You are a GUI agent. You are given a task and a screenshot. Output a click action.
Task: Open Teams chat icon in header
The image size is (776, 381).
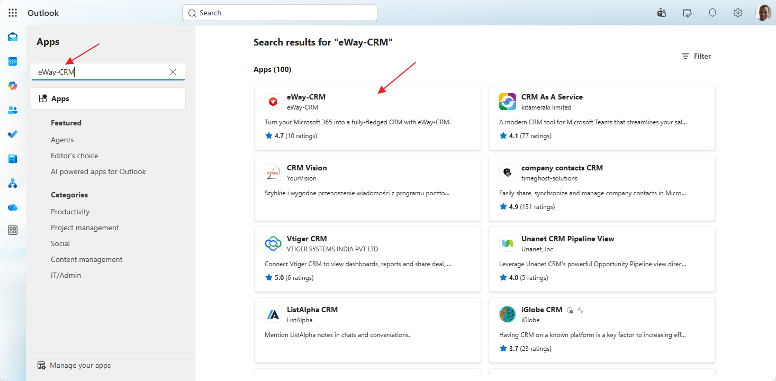click(x=661, y=13)
